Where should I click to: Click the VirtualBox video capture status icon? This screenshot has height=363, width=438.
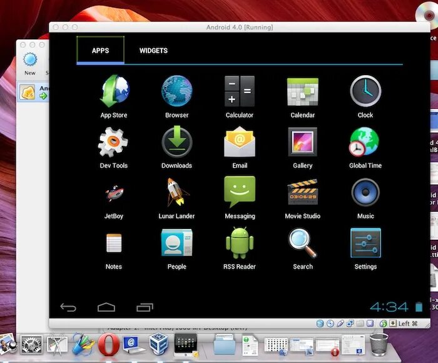(x=370, y=324)
